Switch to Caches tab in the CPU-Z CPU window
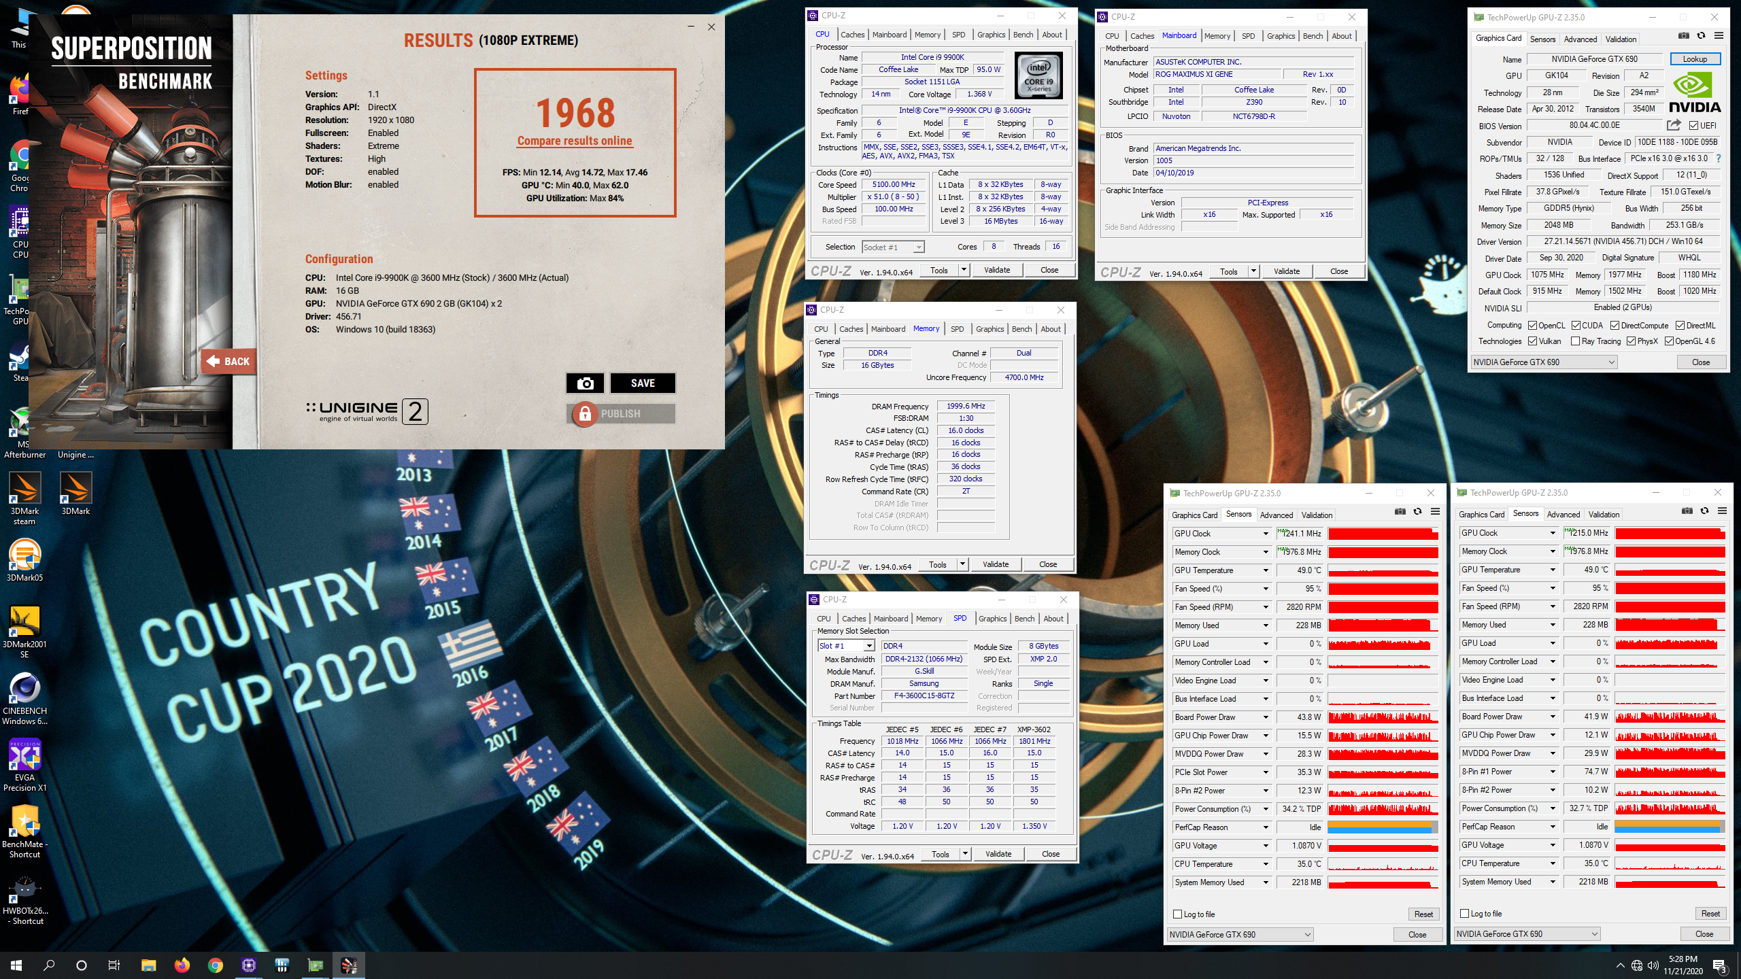 (852, 35)
